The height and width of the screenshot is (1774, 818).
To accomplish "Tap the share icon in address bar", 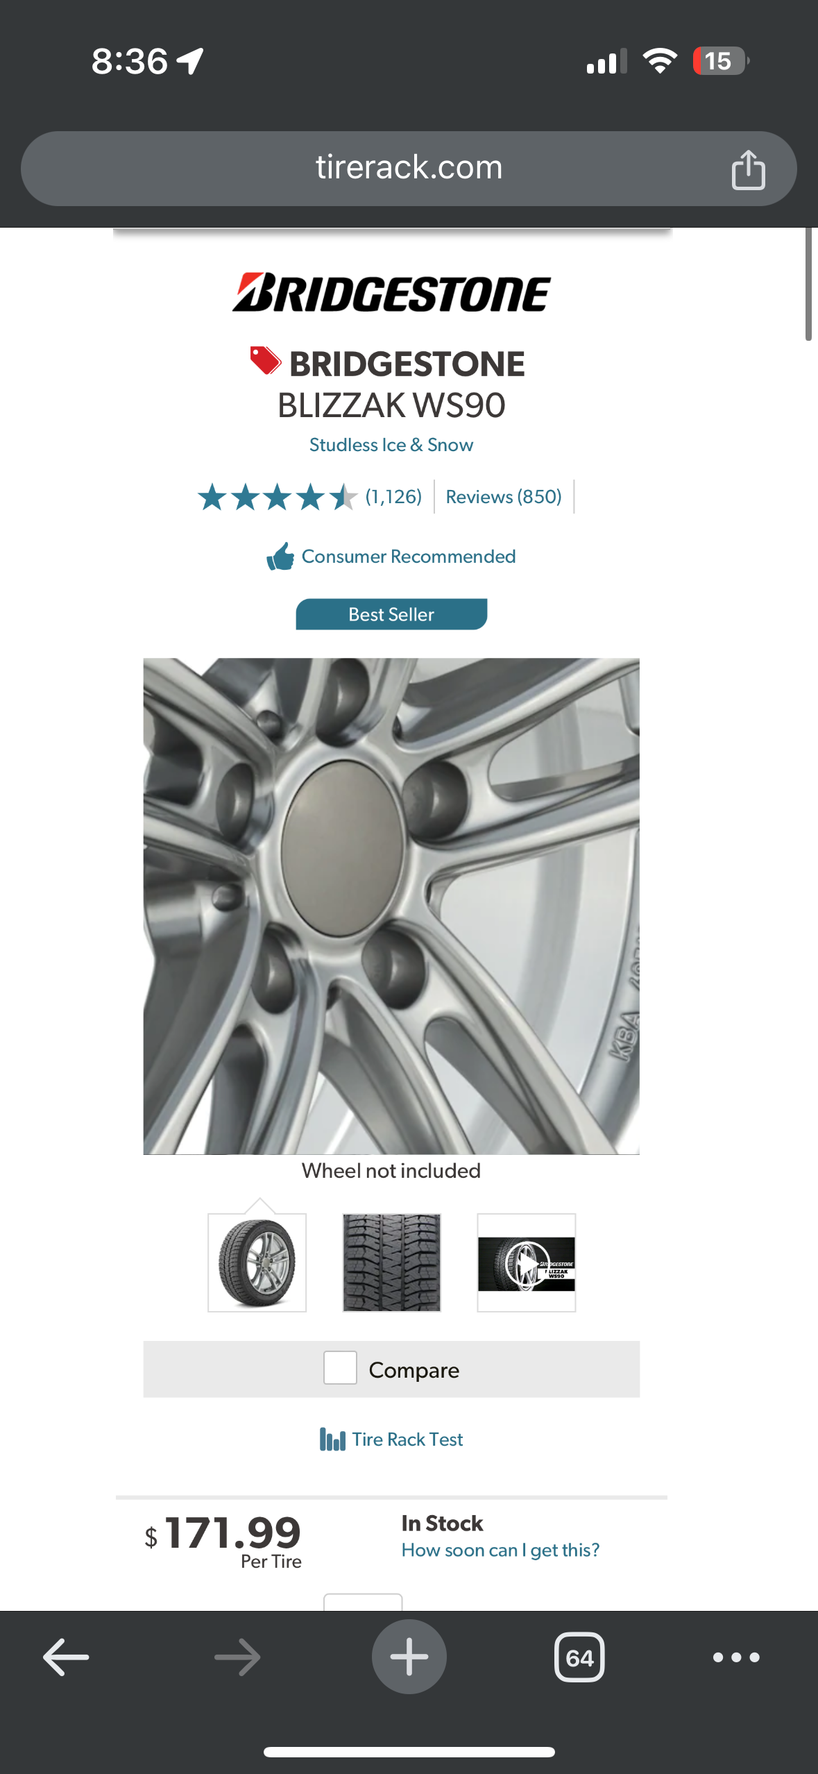I will pos(748,169).
